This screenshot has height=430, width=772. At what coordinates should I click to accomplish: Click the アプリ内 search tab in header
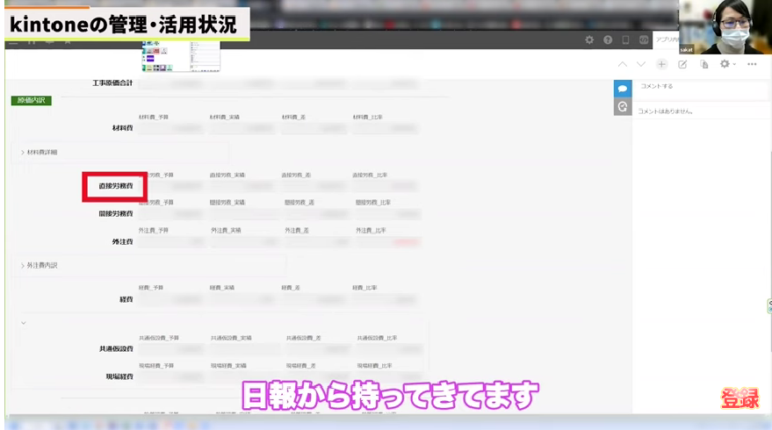666,39
